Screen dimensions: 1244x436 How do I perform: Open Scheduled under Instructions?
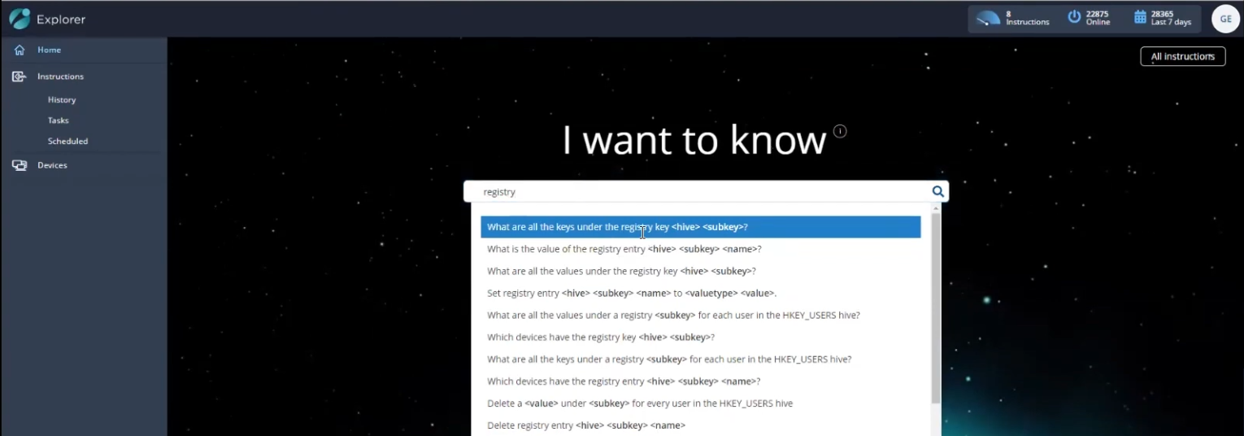(67, 142)
